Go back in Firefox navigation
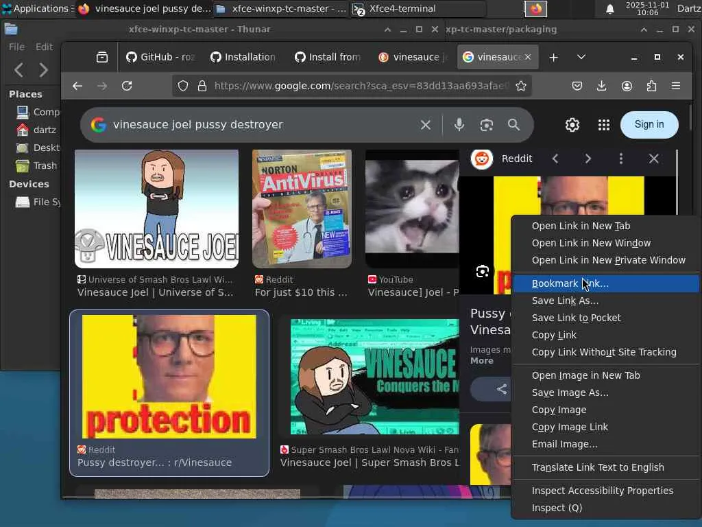The image size is (702, 527). [x=77, y=86]
